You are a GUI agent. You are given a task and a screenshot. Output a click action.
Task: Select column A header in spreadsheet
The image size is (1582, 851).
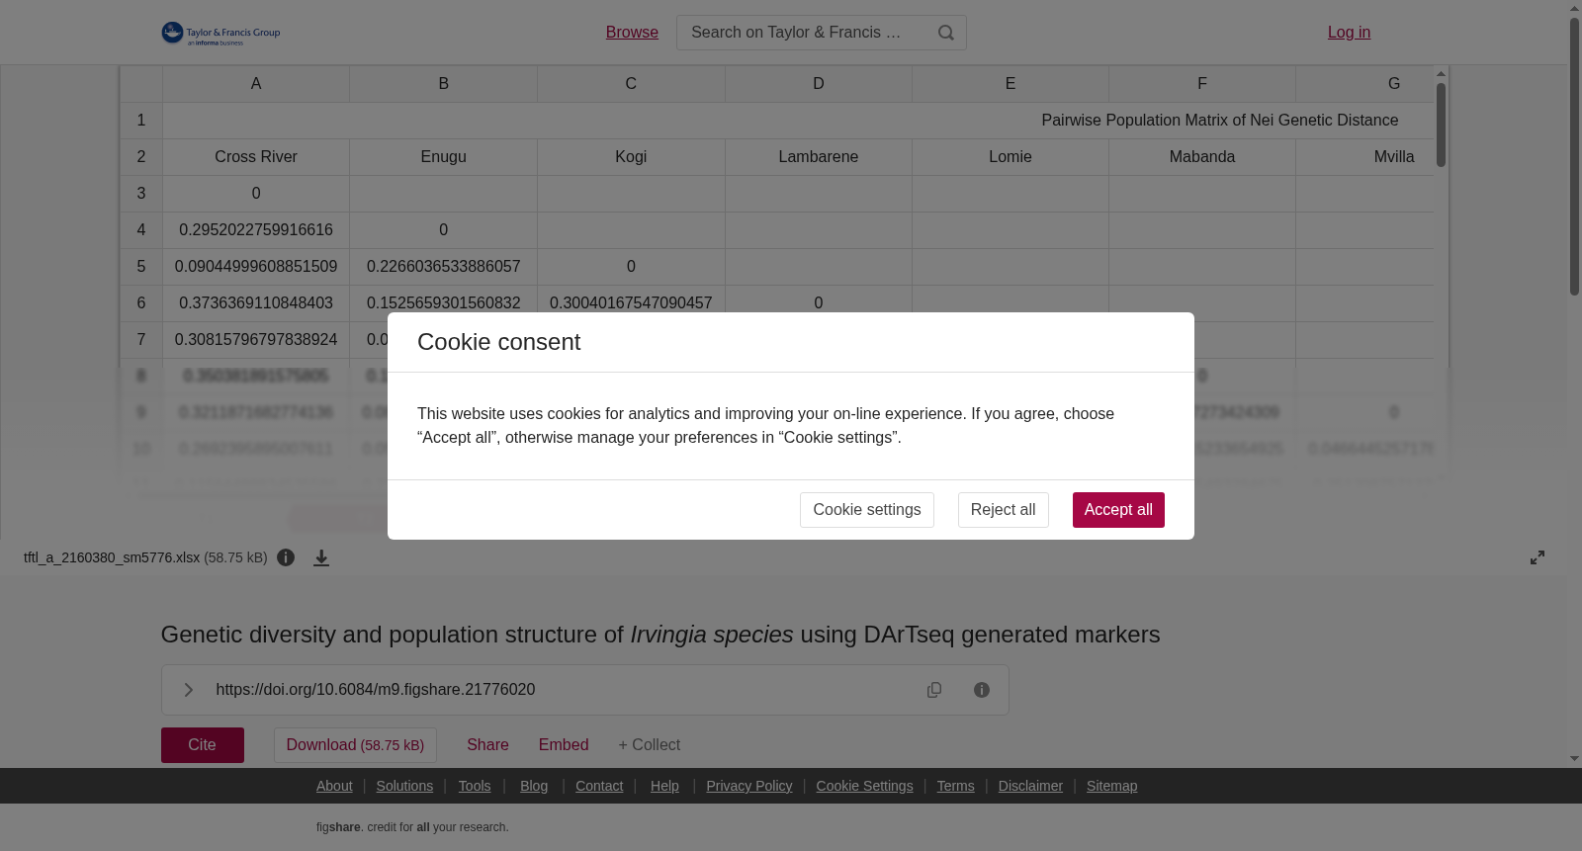(256, 84)
